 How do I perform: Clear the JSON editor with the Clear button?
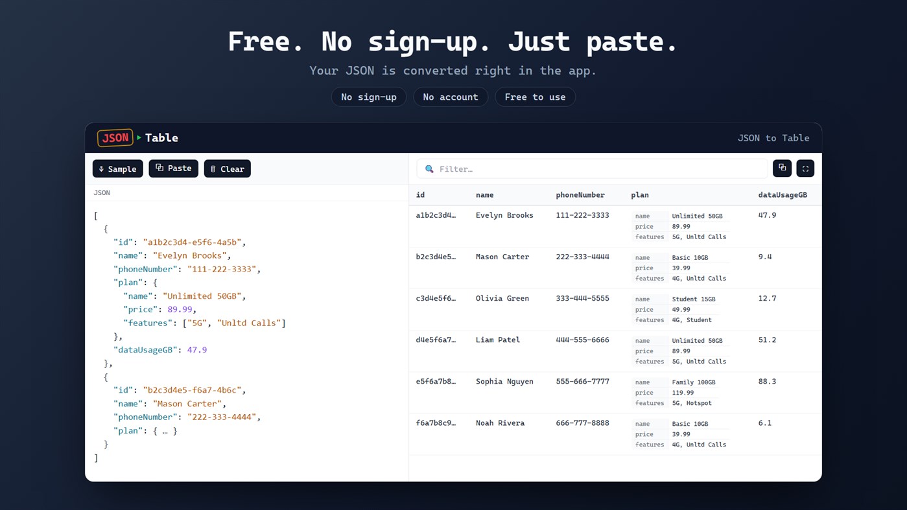(x=228, y=168)
